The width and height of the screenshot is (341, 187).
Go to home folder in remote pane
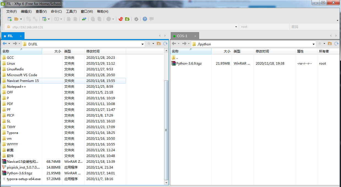[x=329, y=43]
